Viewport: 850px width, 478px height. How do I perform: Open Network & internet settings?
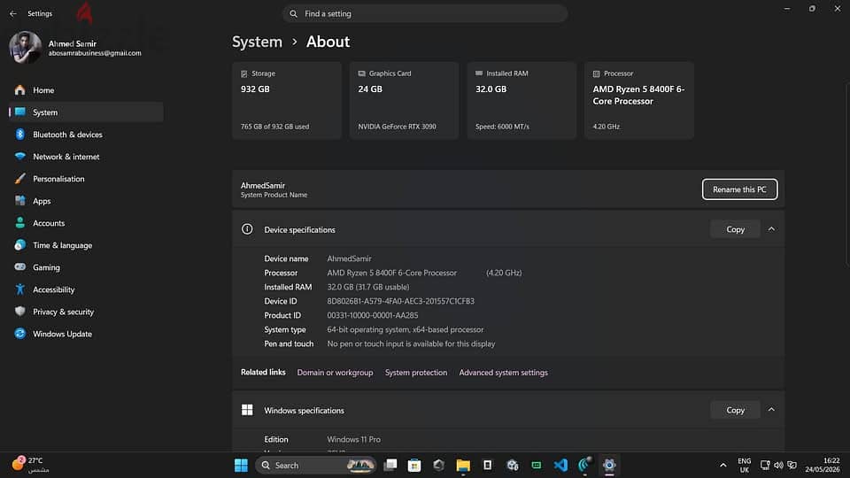point(86,157)
